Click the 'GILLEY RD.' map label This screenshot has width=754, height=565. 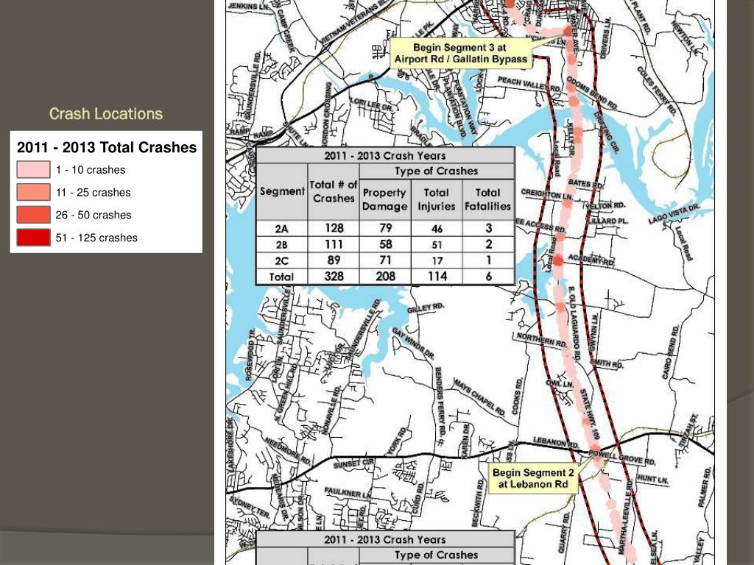click(426, 308)
